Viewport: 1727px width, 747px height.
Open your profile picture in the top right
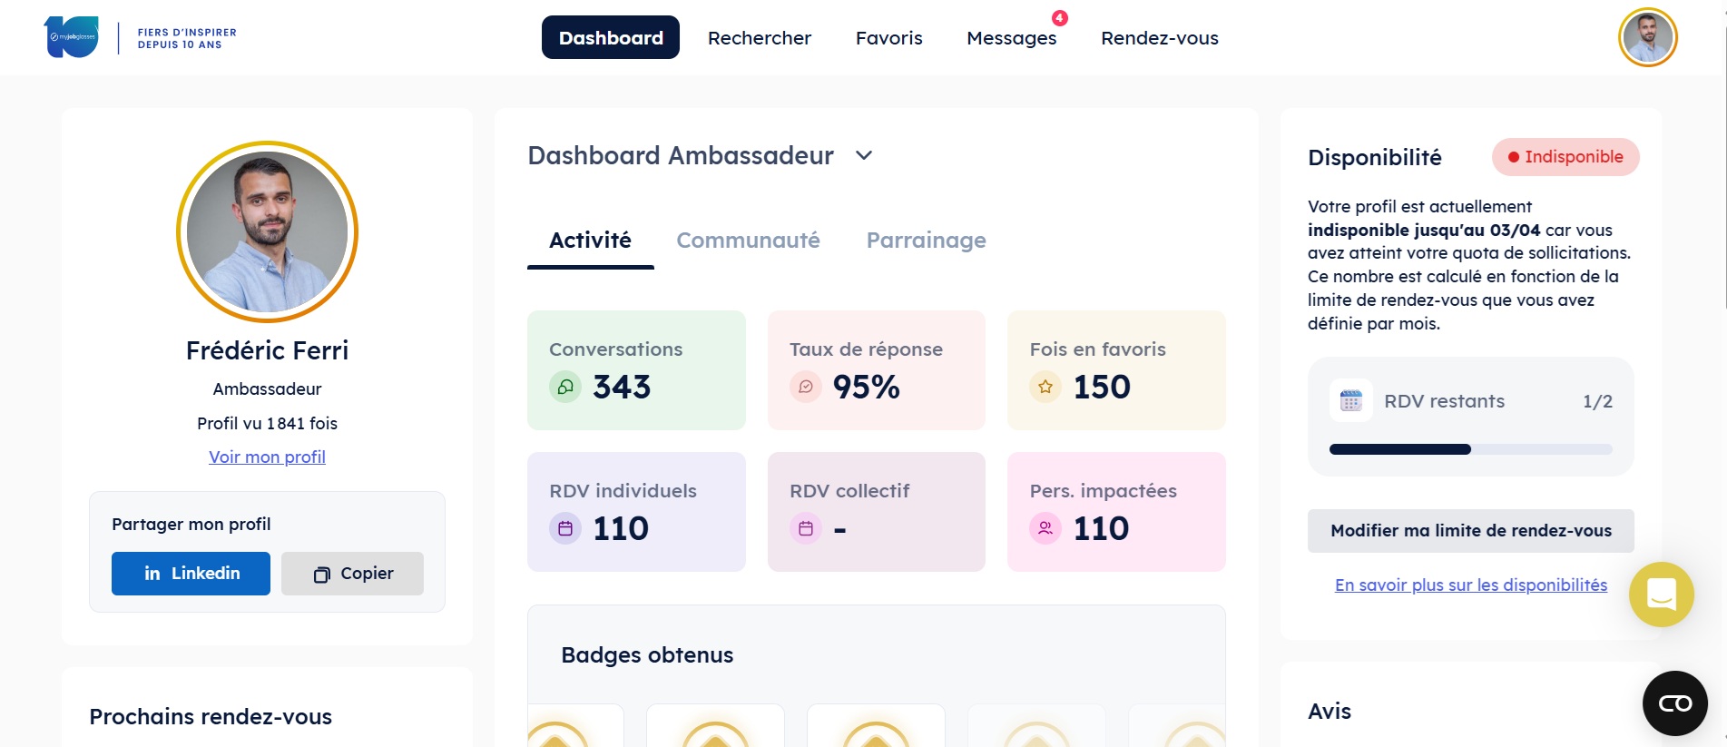(x=1647, y=37)
